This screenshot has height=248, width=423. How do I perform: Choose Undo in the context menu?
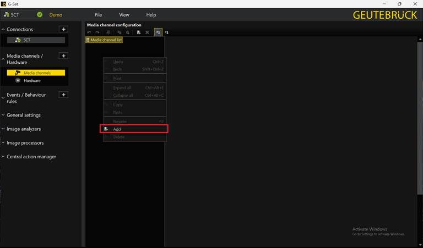coord(135,62)
